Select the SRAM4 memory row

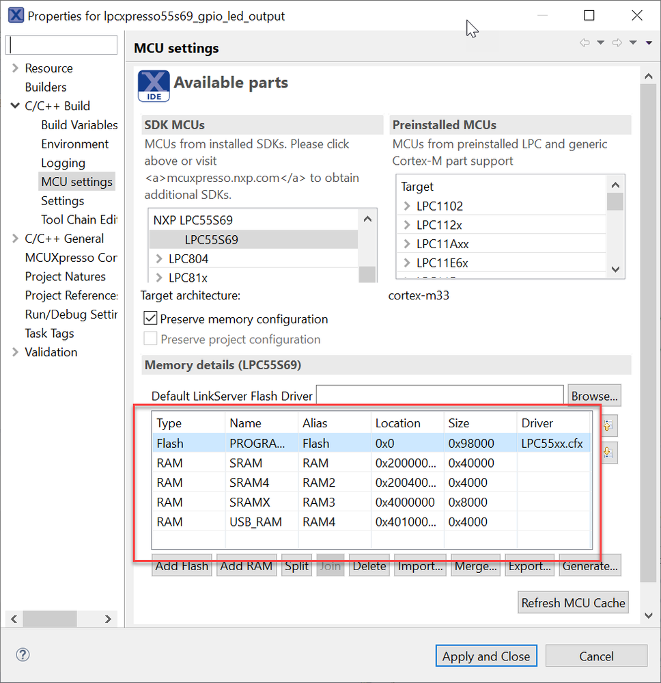pyautogui.click(x=371, y=482)
